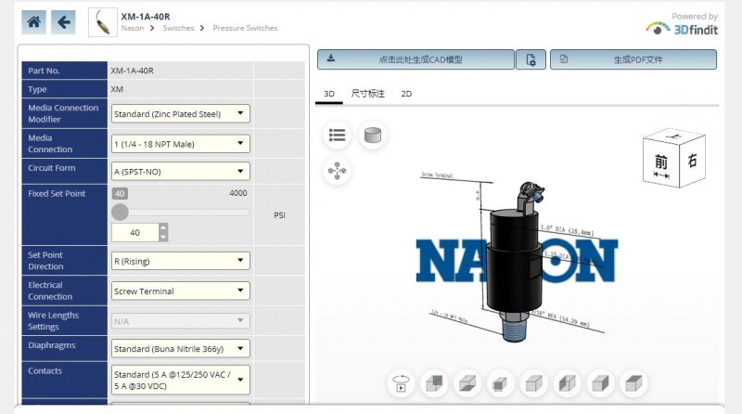Screen dimensions: 742x414
Task: Click the 40 minimum value badge
Action: (x=120, y=193)
